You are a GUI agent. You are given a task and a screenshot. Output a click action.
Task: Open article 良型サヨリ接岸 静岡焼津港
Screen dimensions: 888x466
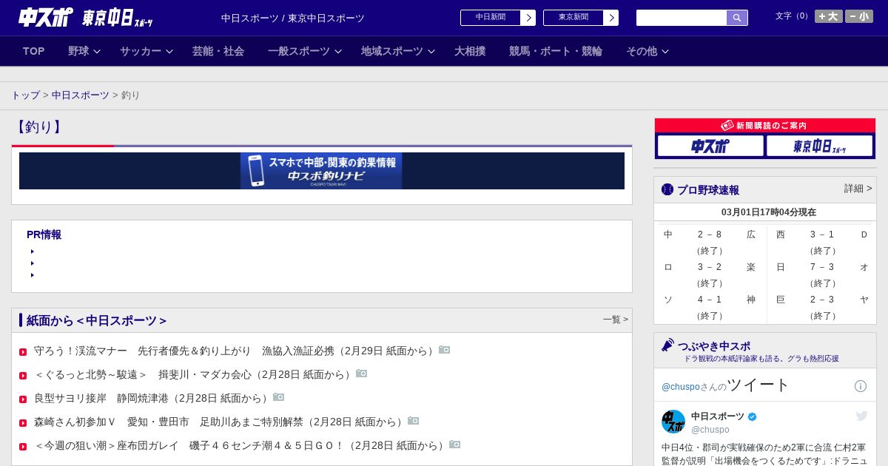pyautogui.click(x=152, y=398)
